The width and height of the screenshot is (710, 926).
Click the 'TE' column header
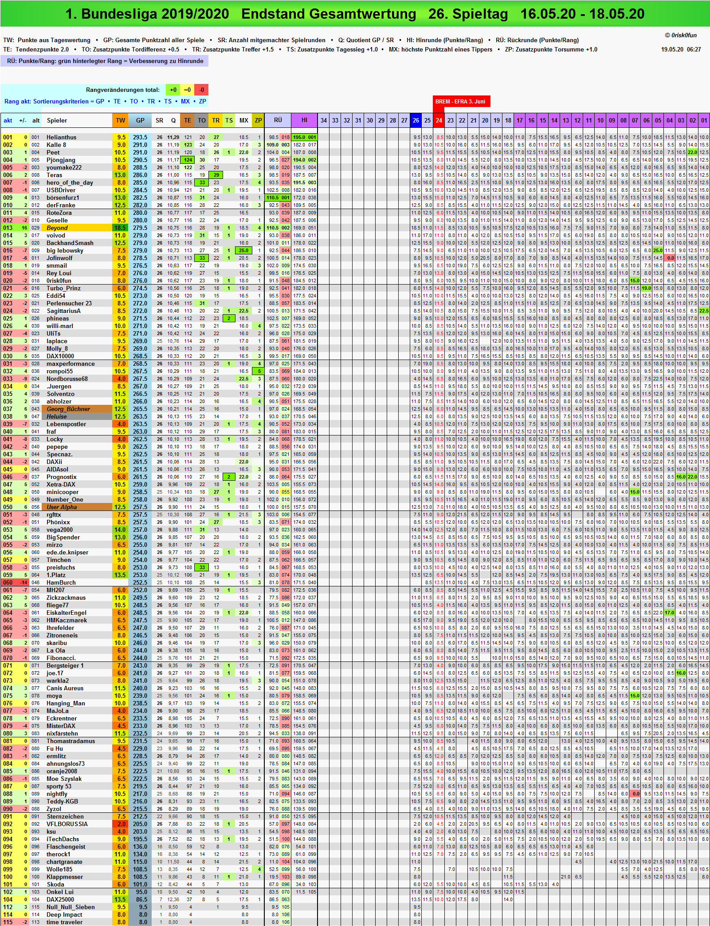tap(188, 120)
